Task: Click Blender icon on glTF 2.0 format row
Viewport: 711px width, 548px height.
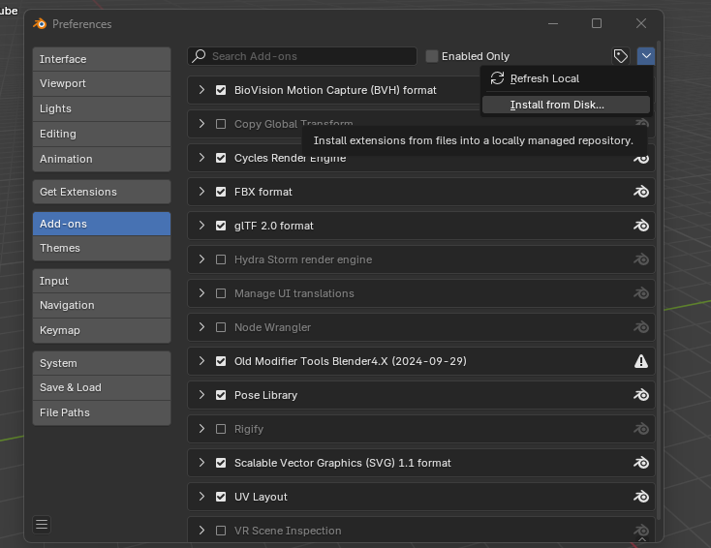Action: [640, 226]
